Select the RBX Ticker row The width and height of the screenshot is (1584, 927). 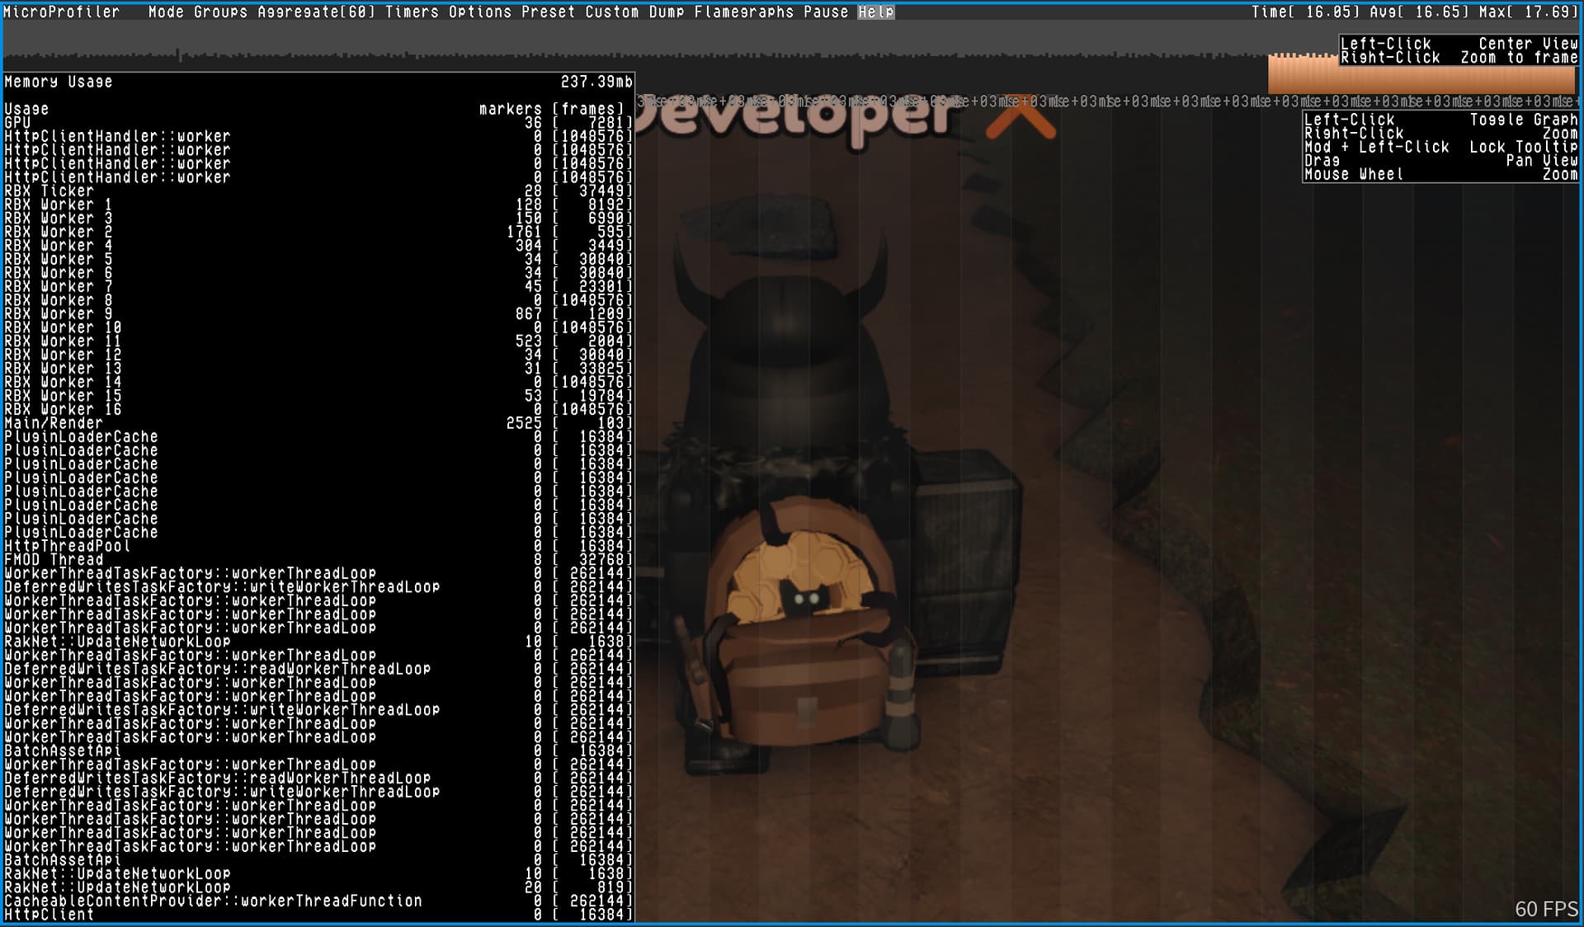point(318,191)
